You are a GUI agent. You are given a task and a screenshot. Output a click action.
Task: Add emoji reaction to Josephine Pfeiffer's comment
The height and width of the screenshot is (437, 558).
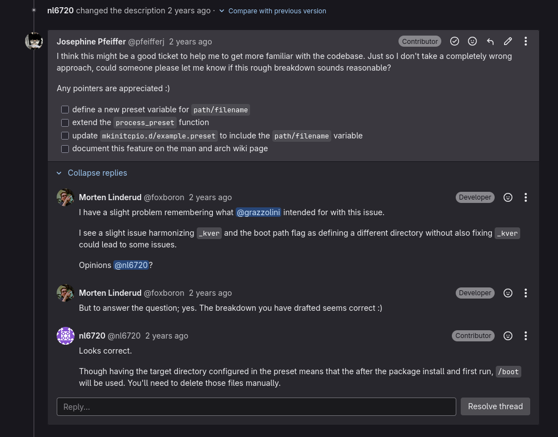point(472,41)
